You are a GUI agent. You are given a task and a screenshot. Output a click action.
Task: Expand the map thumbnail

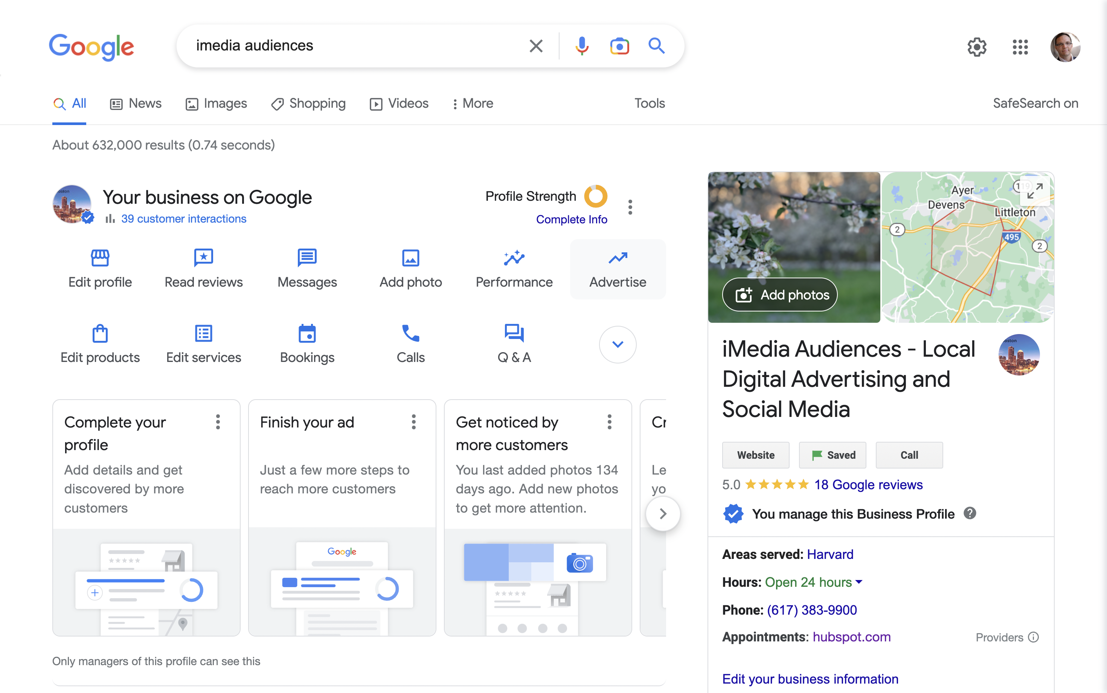point(1035,191)
